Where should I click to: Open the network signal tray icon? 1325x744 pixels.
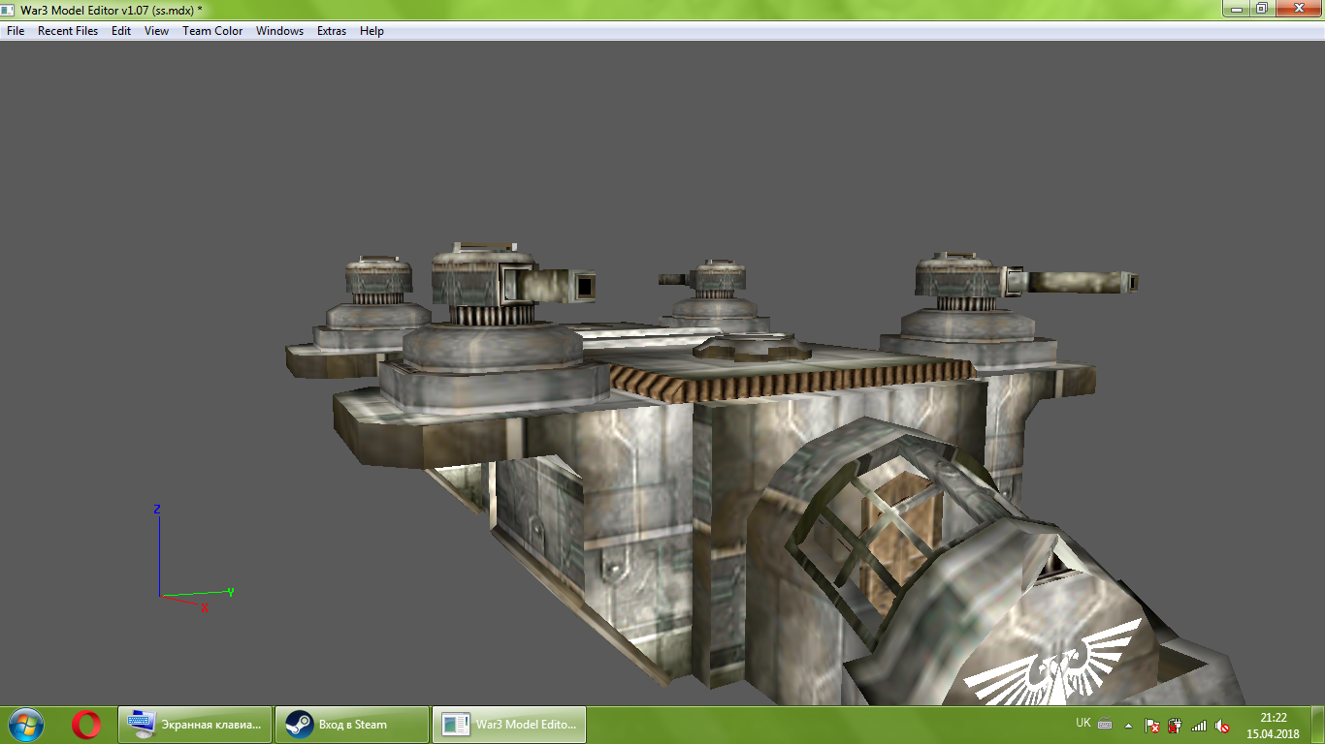coord(1199,726)
